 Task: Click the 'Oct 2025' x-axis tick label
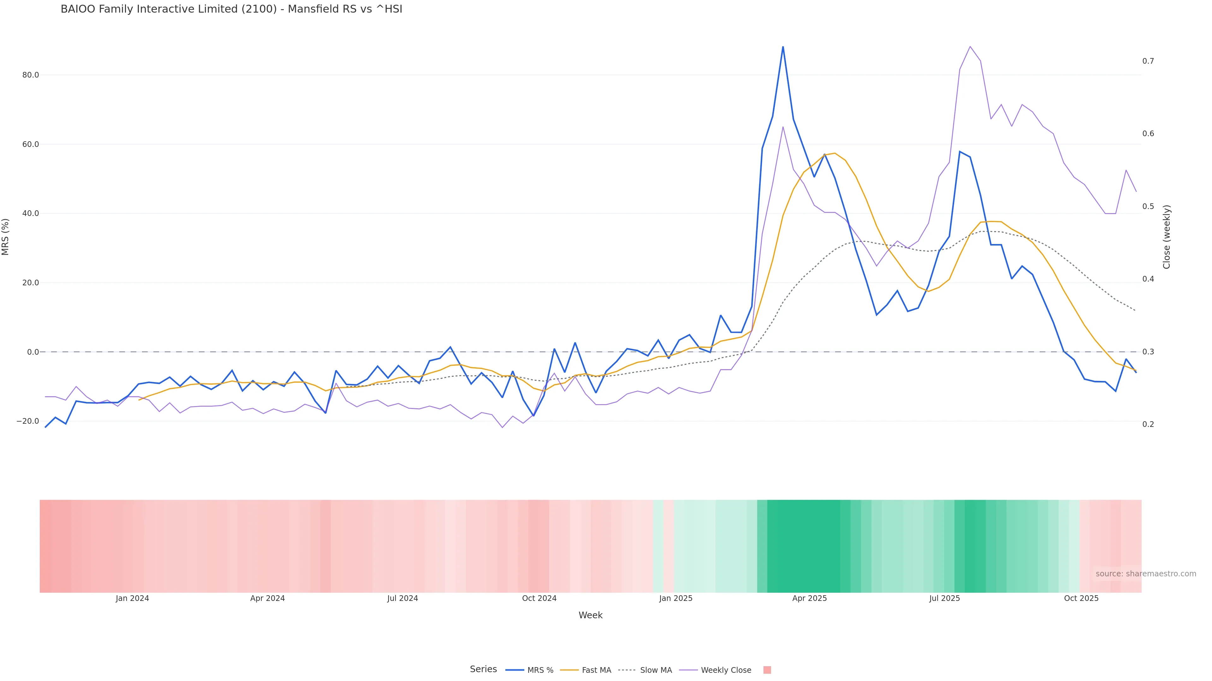[x=1081, y=598]
